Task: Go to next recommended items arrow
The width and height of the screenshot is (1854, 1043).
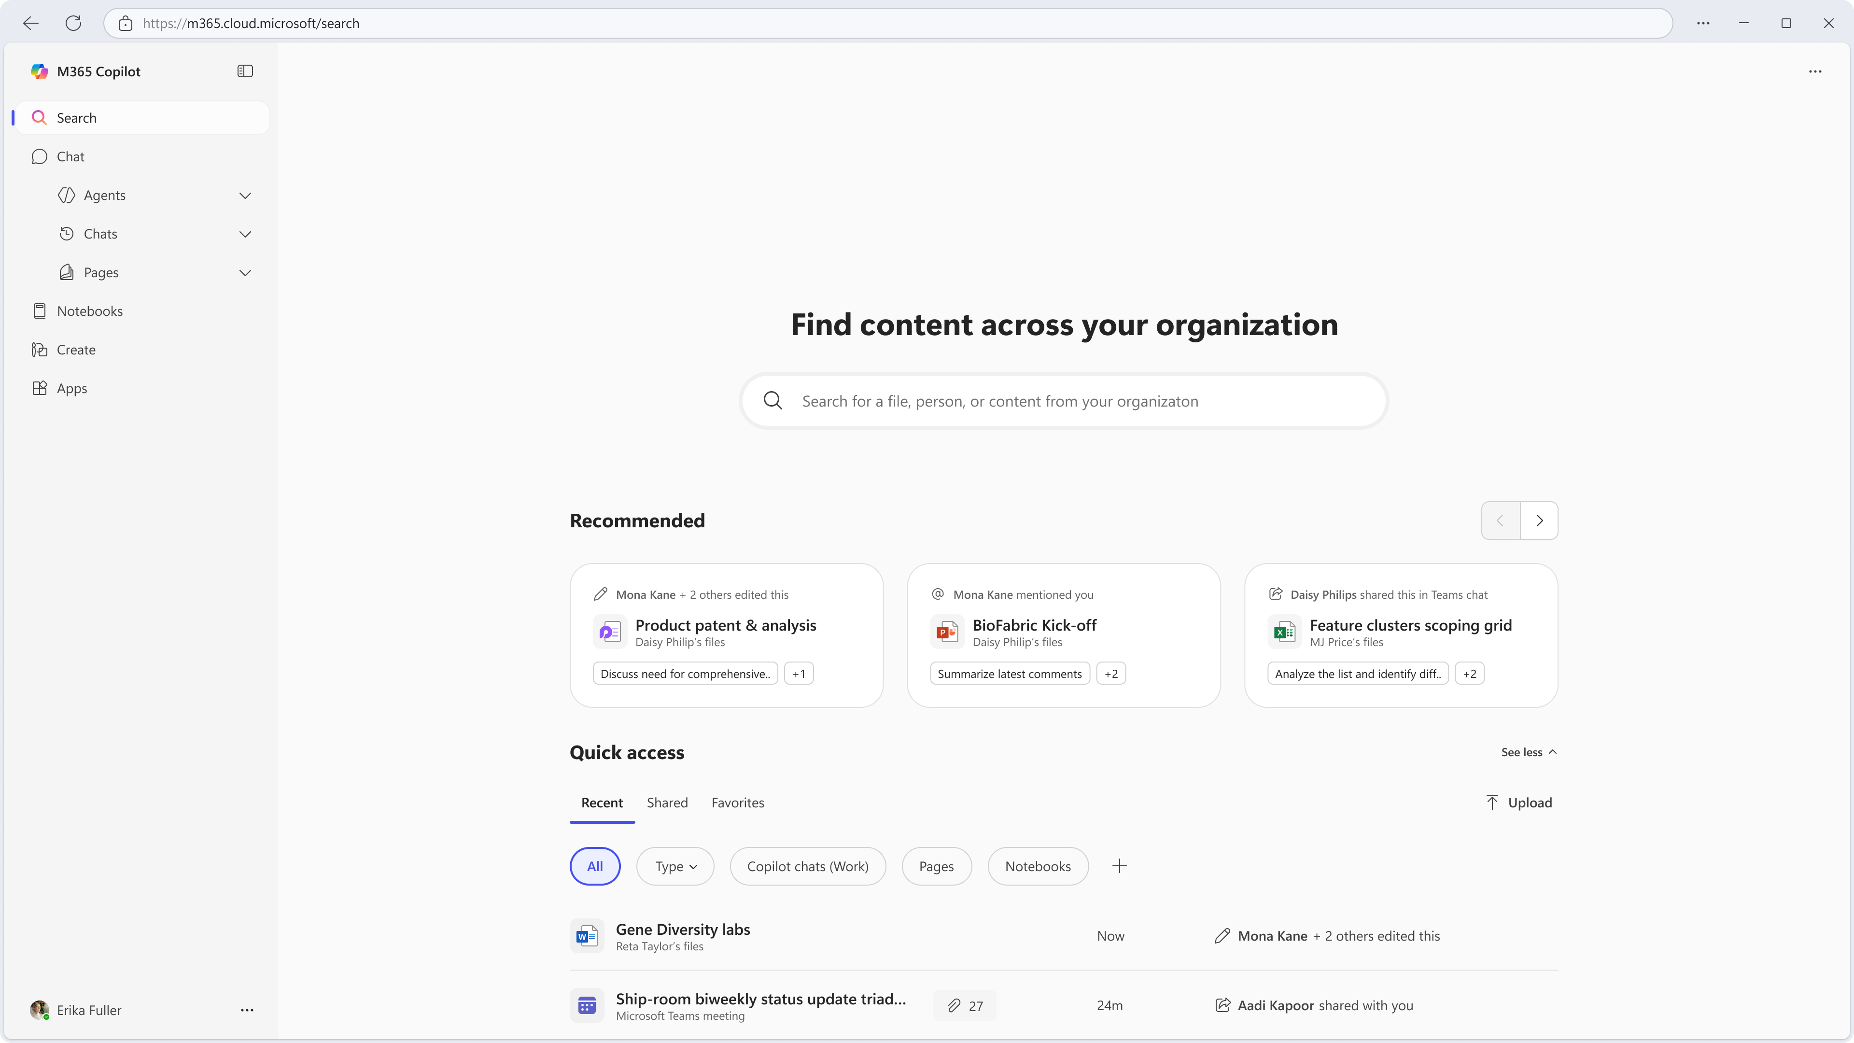Action: coord(1539,521)
